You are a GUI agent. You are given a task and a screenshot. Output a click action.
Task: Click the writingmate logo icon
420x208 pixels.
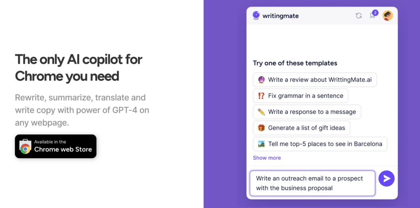pos(256,16)
